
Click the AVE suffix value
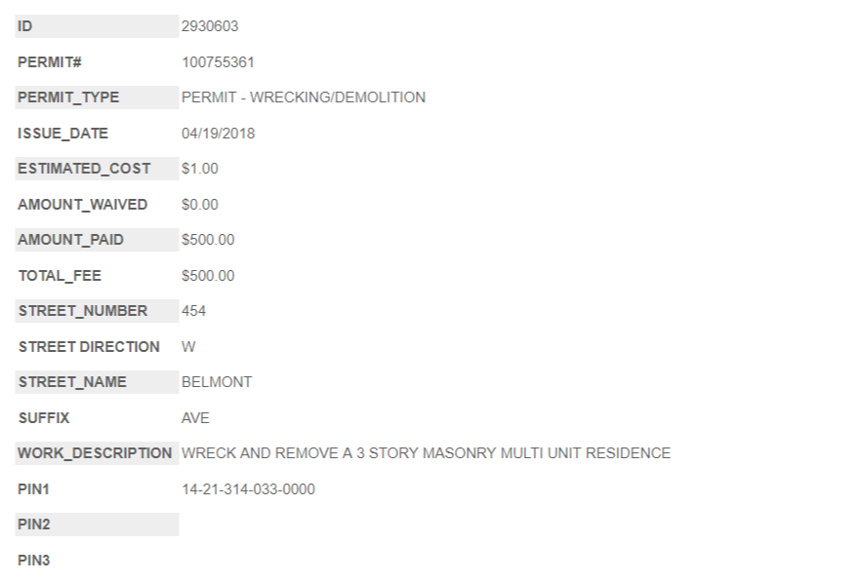coord(195,418)
